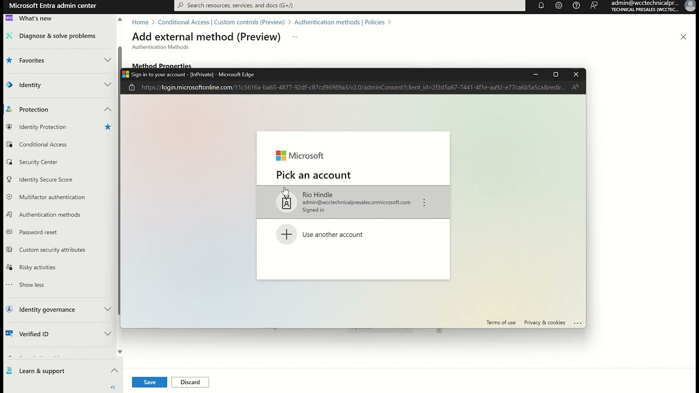
Task: Collapse the Learn & support chevron
Action: 114,371
